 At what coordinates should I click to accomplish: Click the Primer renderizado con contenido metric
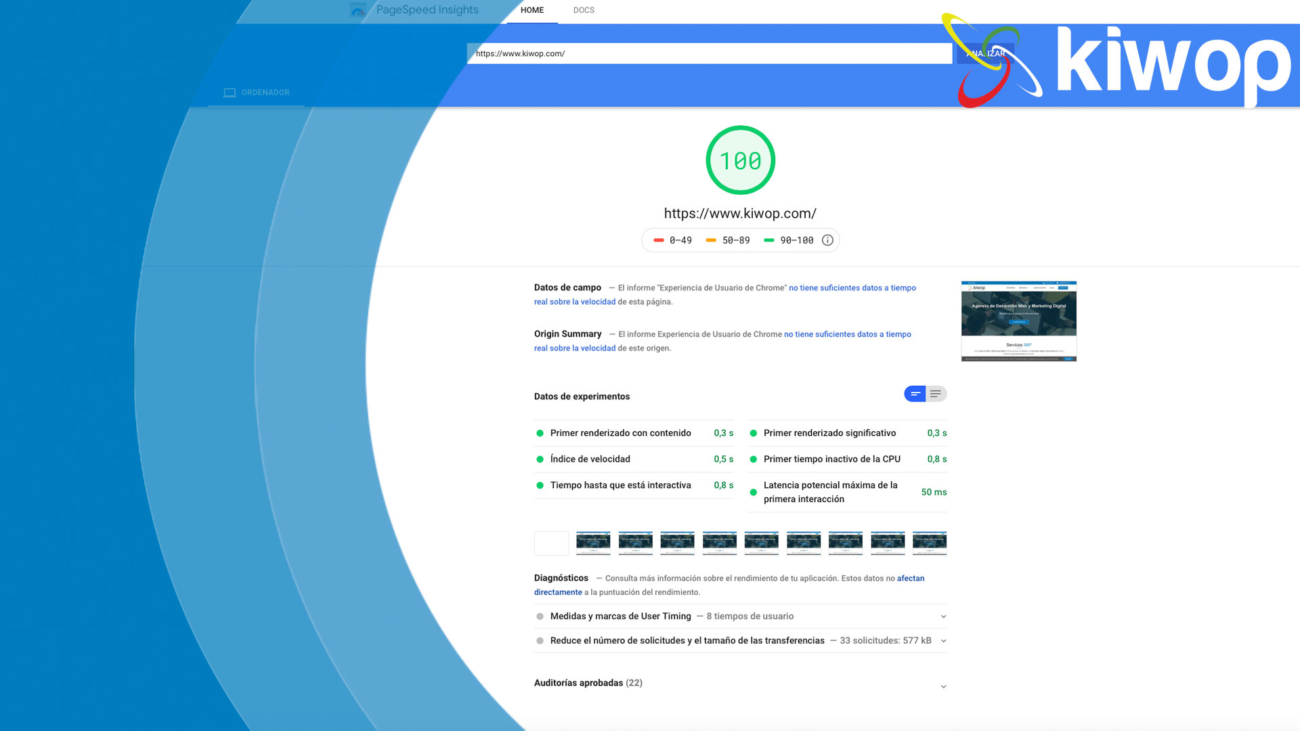[634, 433]
